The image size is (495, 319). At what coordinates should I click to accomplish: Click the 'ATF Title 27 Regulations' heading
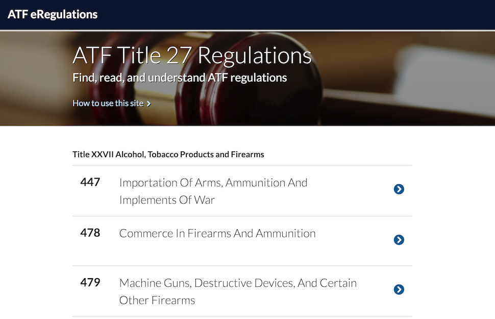coord(192,56)
